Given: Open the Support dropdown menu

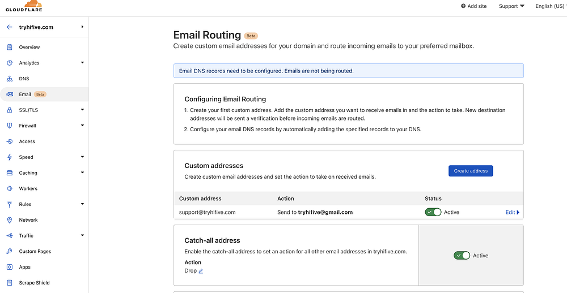Looking at the screenshot, I should coord(511,6).
